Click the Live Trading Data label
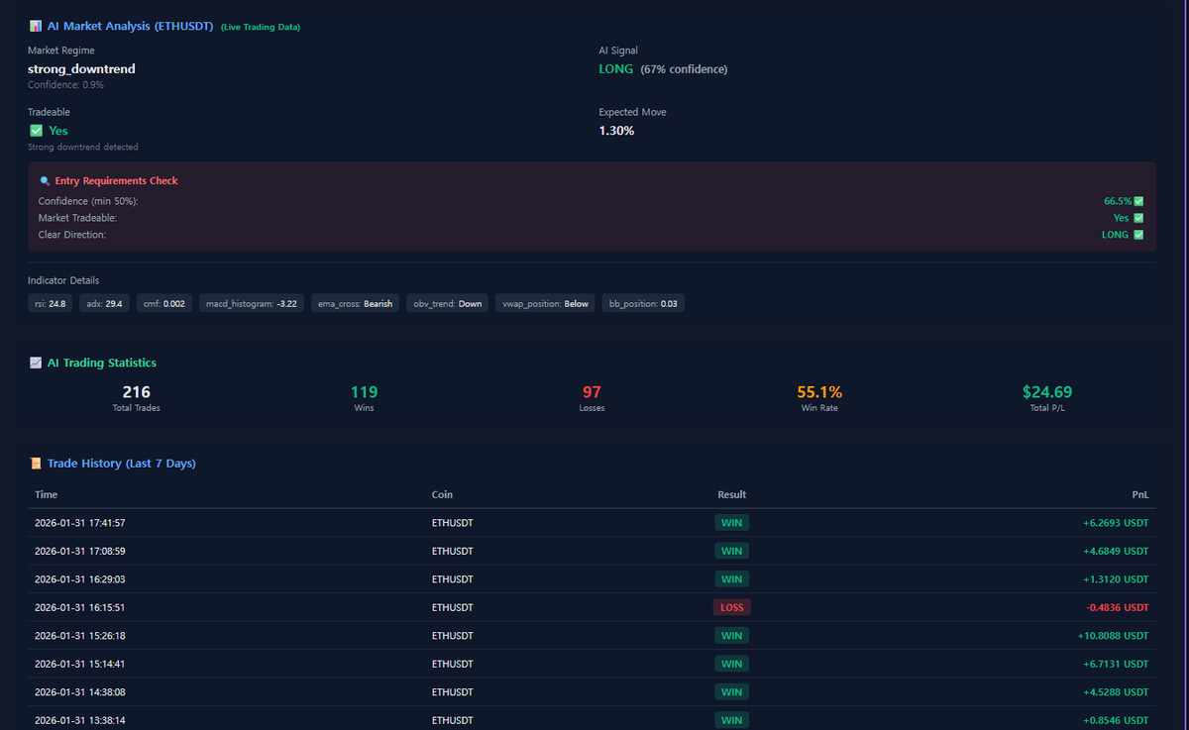The image size is (1189, 730). 261,27
